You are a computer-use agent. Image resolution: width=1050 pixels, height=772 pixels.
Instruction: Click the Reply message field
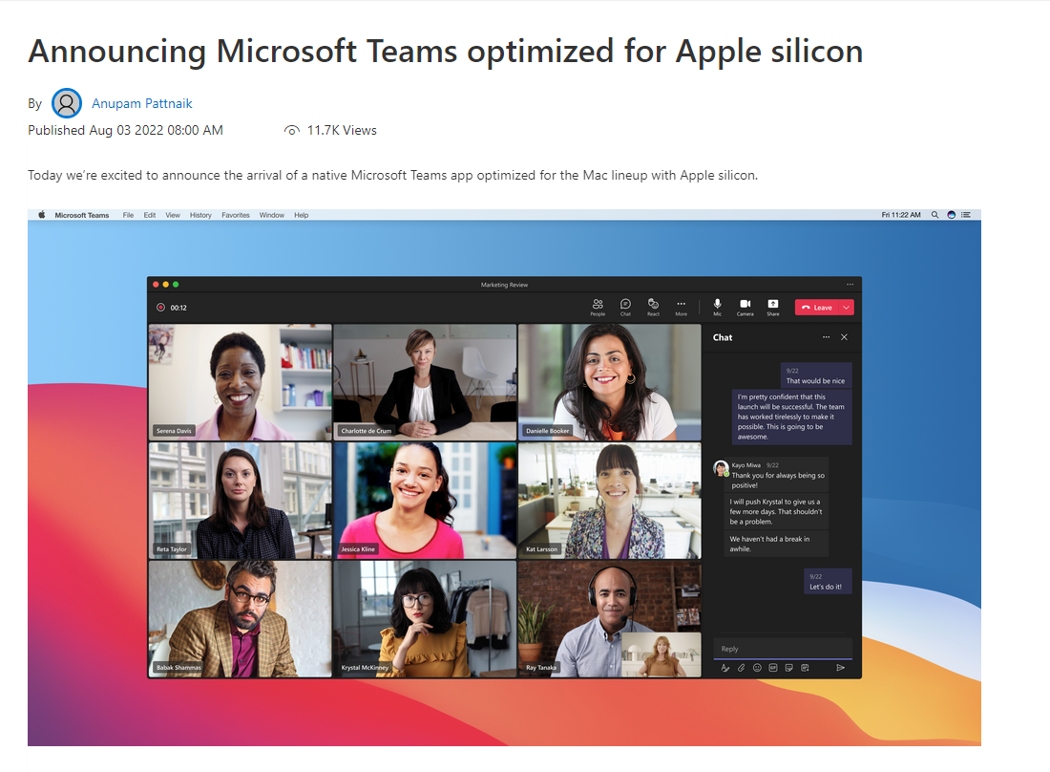coord(783,649)
